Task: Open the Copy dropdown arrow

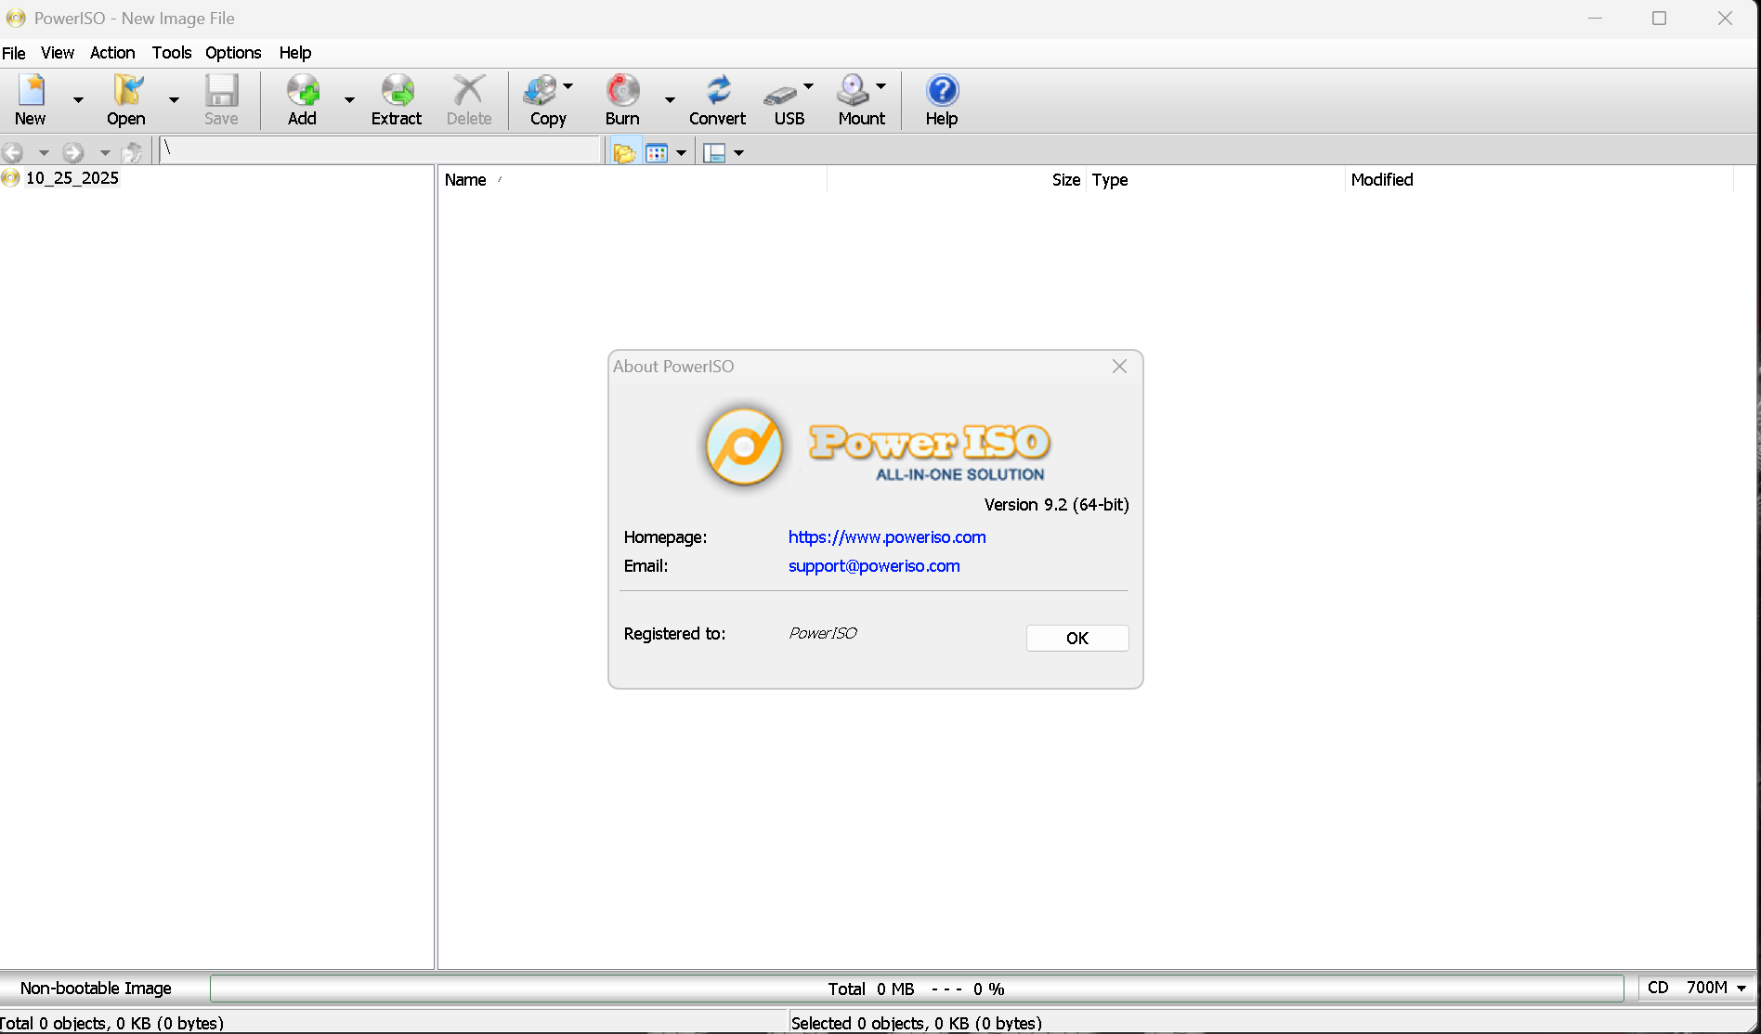Action: [568, 86]
